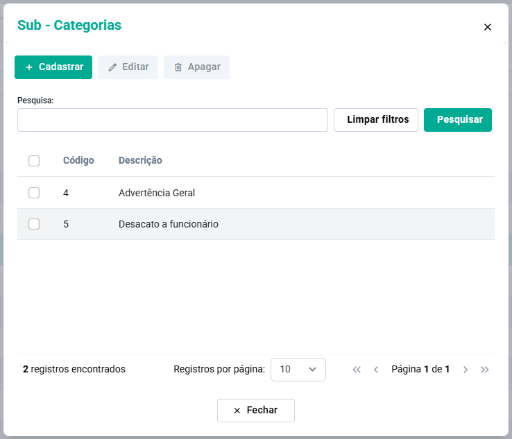Image resolution: width=512 pixels, height=439 pixels.
Task: Open the Registros por página dropdown
Action: coord(298,370)
